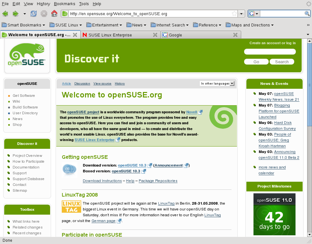Open the Help menu
312x244 pixels.
tap(97, 4)
